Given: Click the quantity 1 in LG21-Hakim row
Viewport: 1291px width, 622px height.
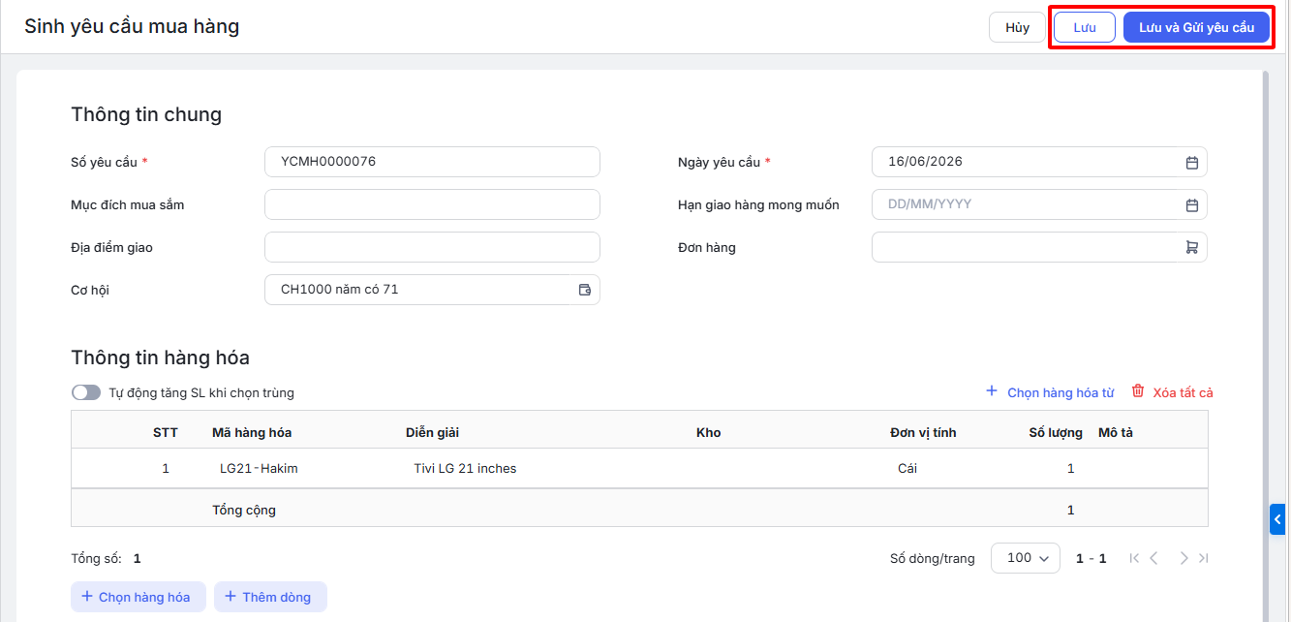Looking at the screenshot, I should pyautogui.click(x=1070, y=469).
